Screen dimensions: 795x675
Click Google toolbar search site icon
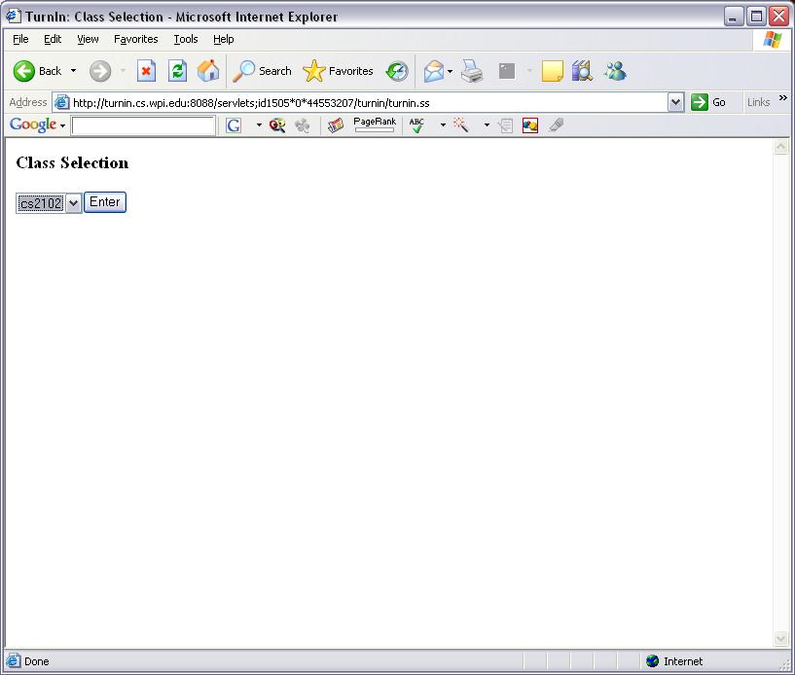277,125
